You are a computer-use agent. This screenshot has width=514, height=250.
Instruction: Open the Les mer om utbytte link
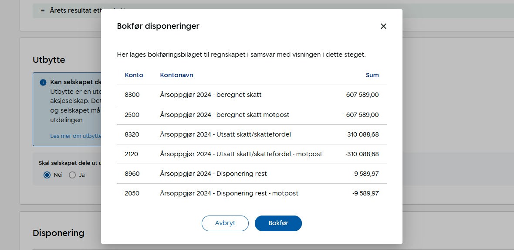76,136
